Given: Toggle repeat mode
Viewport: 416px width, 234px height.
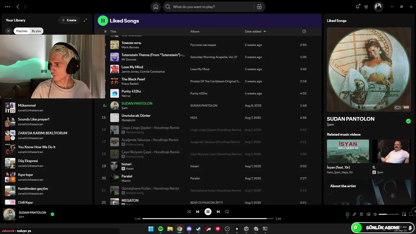Looking at the screenshot, I should click(x=227, y=212).
